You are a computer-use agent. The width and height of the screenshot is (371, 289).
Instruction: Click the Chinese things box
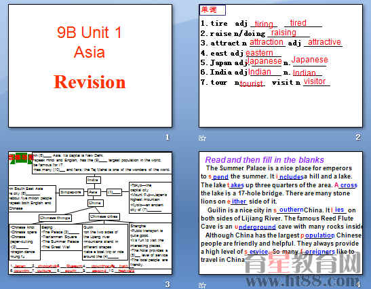coord(55,218)
